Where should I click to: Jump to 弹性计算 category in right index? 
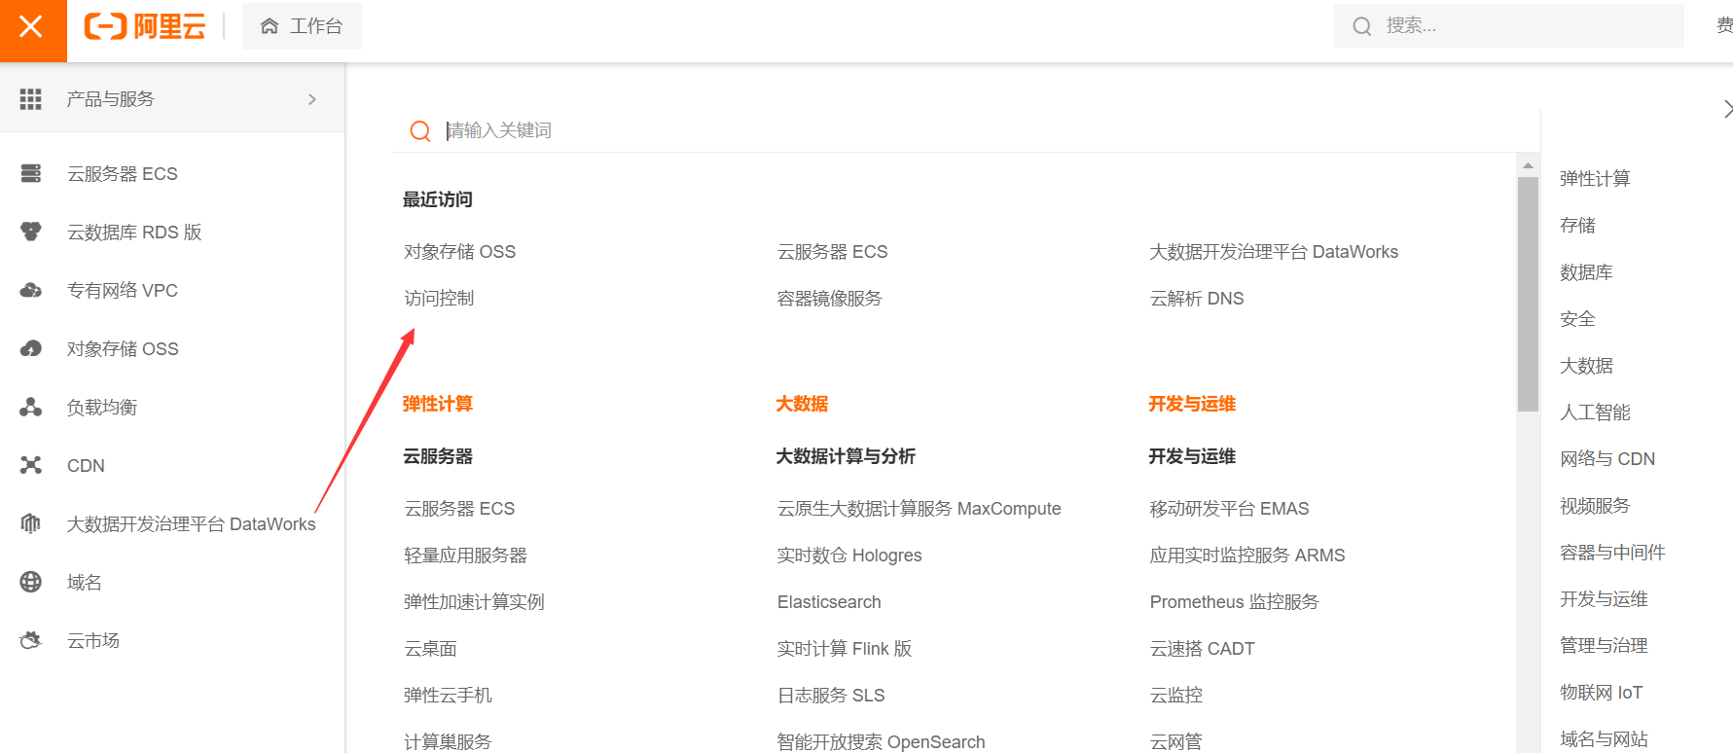pos(1595,179)
